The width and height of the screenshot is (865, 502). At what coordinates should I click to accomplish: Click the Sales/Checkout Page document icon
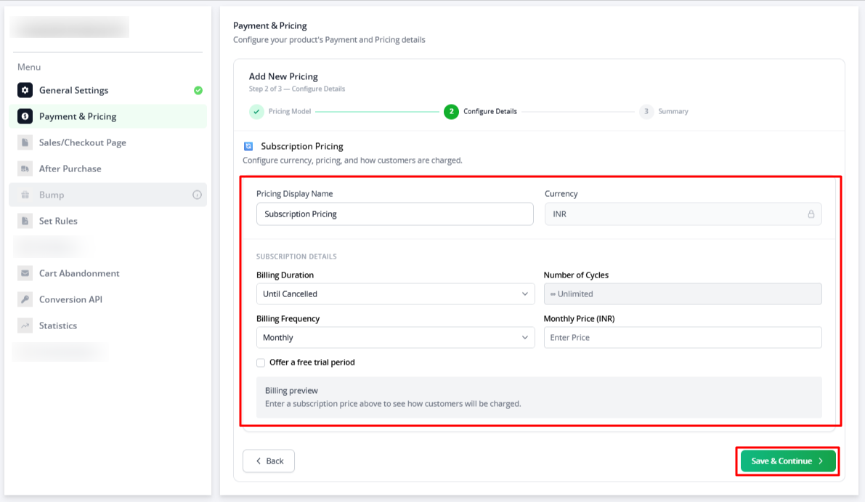click(x=25, y=142)
